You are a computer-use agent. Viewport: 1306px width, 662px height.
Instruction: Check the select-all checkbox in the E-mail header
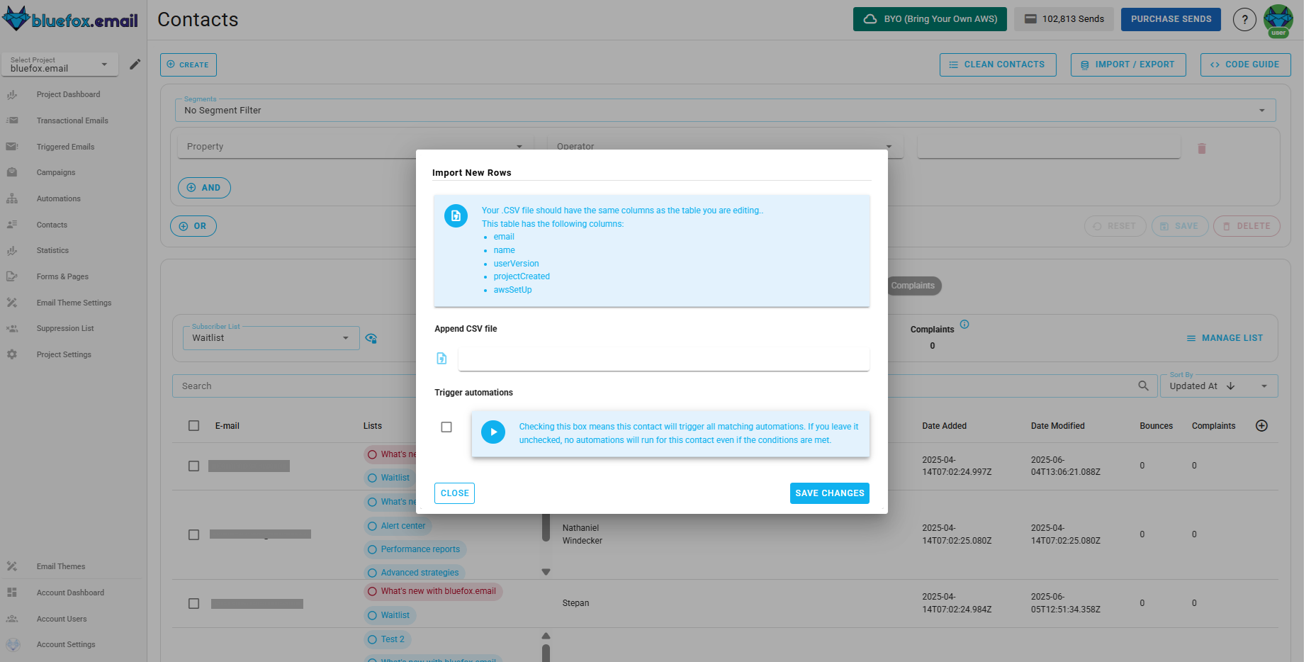coord(193,425)
